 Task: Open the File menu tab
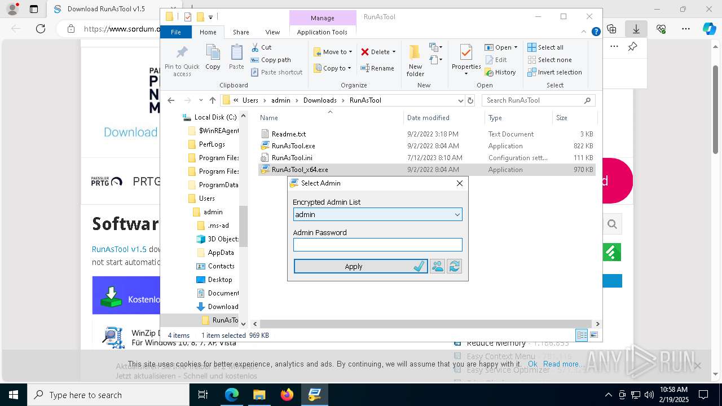(176, 32)
